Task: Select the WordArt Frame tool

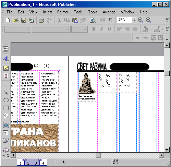Action: click(5, 59)
